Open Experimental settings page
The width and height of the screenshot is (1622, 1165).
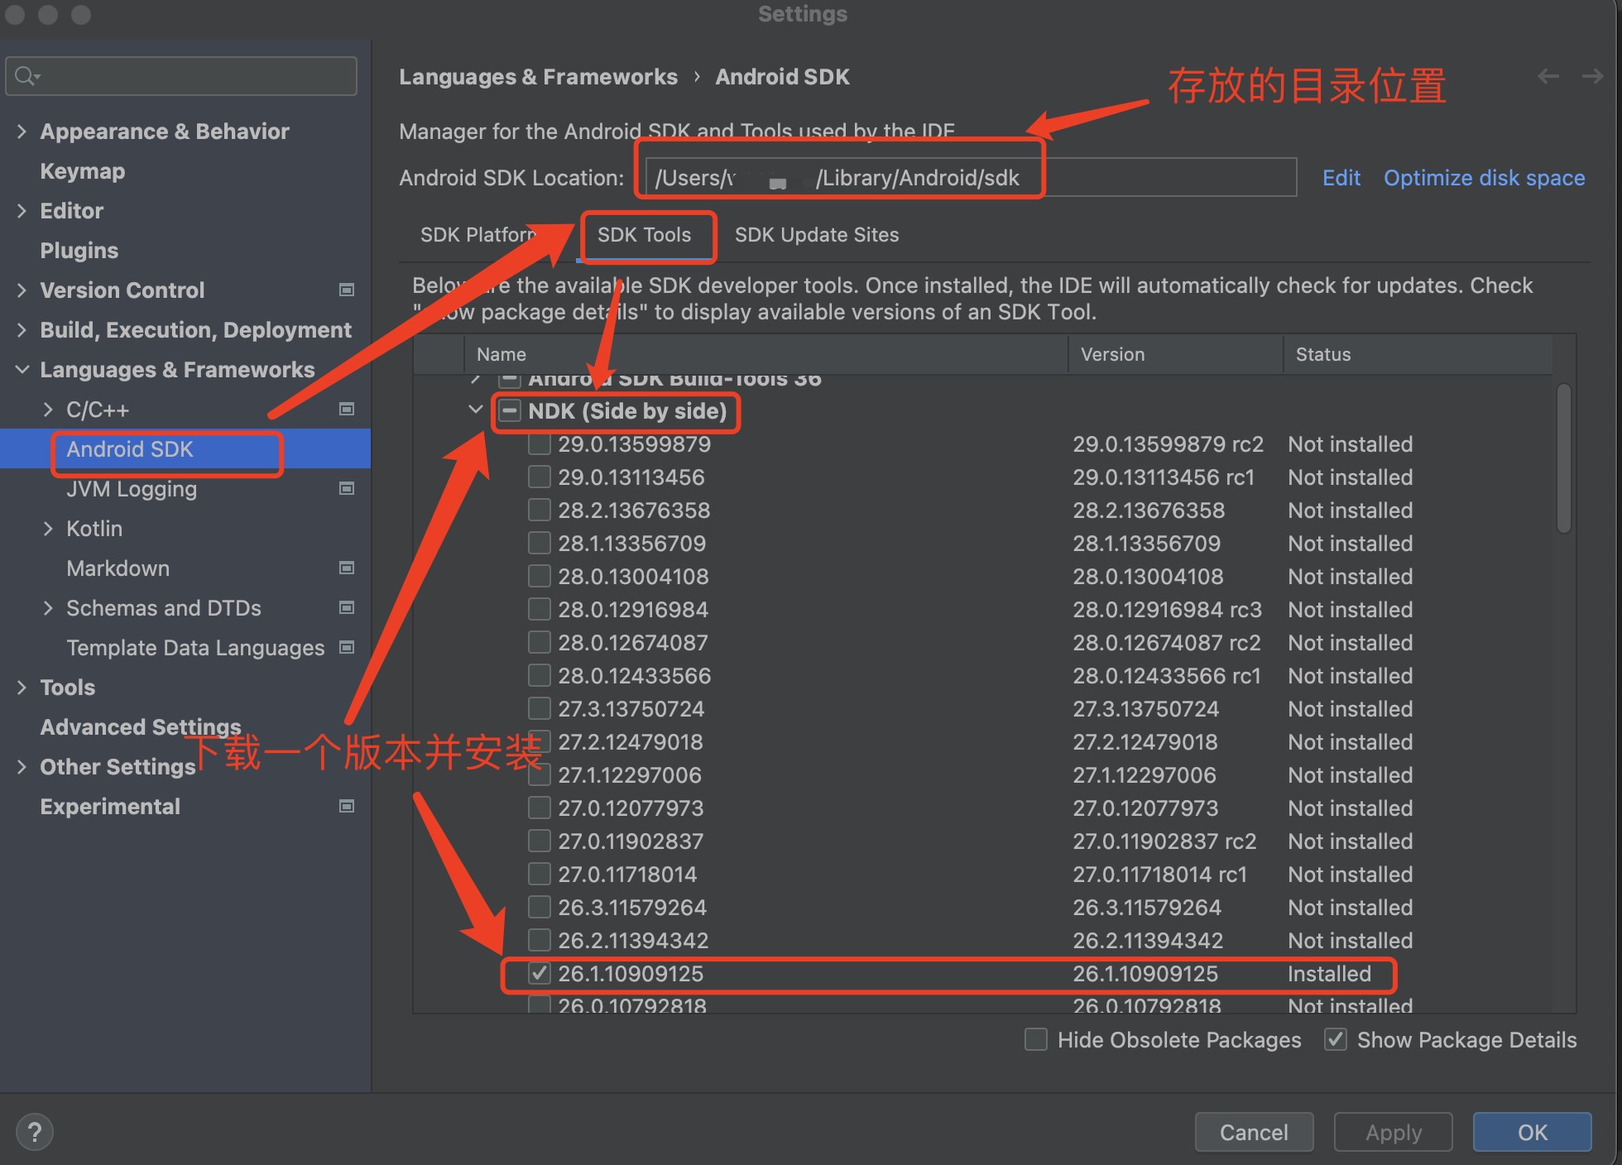110,807
